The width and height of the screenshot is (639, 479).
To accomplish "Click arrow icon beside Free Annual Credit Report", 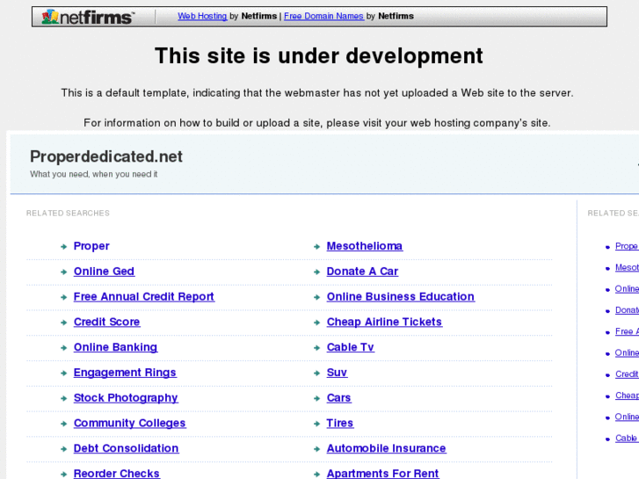I will [x=63, y=297].
